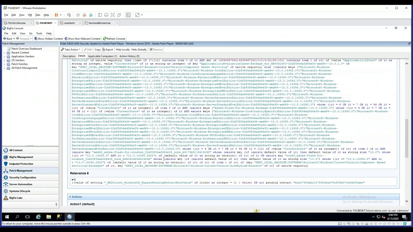Open Applicable Computers (1) tab
This screenshot has height=232, width=413.
coord(102,56)
